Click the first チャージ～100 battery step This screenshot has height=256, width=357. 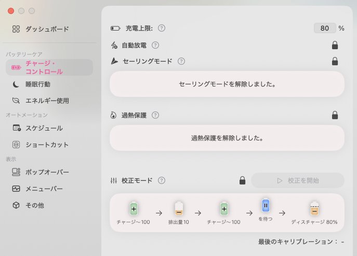point(134,208)
